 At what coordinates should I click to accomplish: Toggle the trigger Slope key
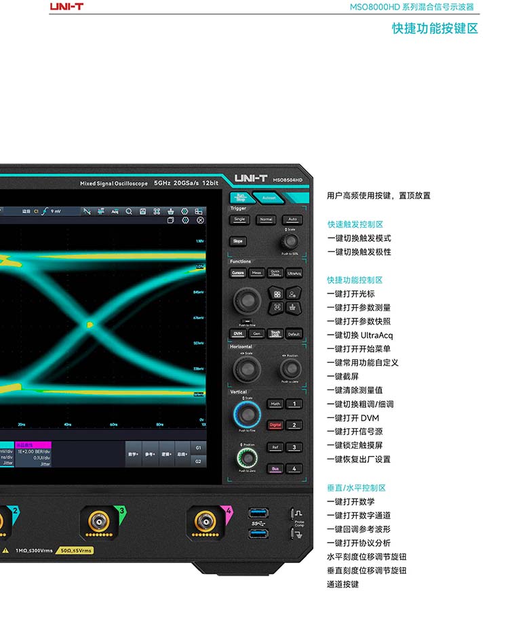point(238,241)
